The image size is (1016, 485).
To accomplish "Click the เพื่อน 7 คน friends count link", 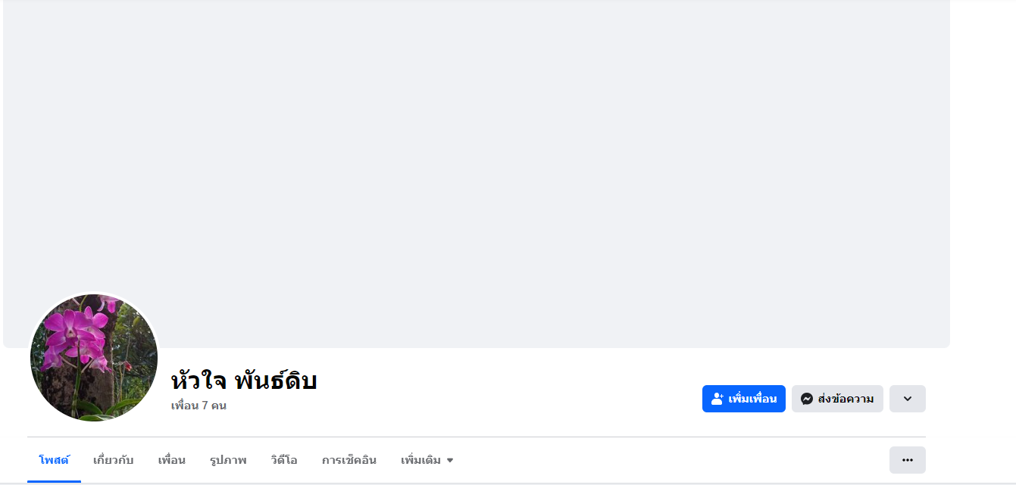I will tap(199, 406).
